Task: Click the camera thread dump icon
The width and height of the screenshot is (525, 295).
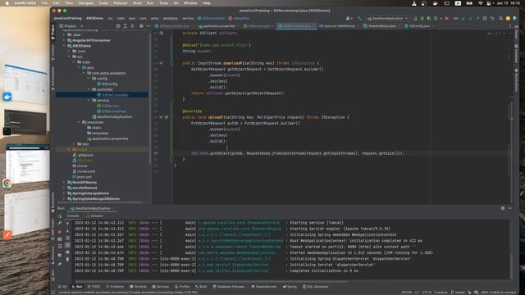Action: click(60, 239)
